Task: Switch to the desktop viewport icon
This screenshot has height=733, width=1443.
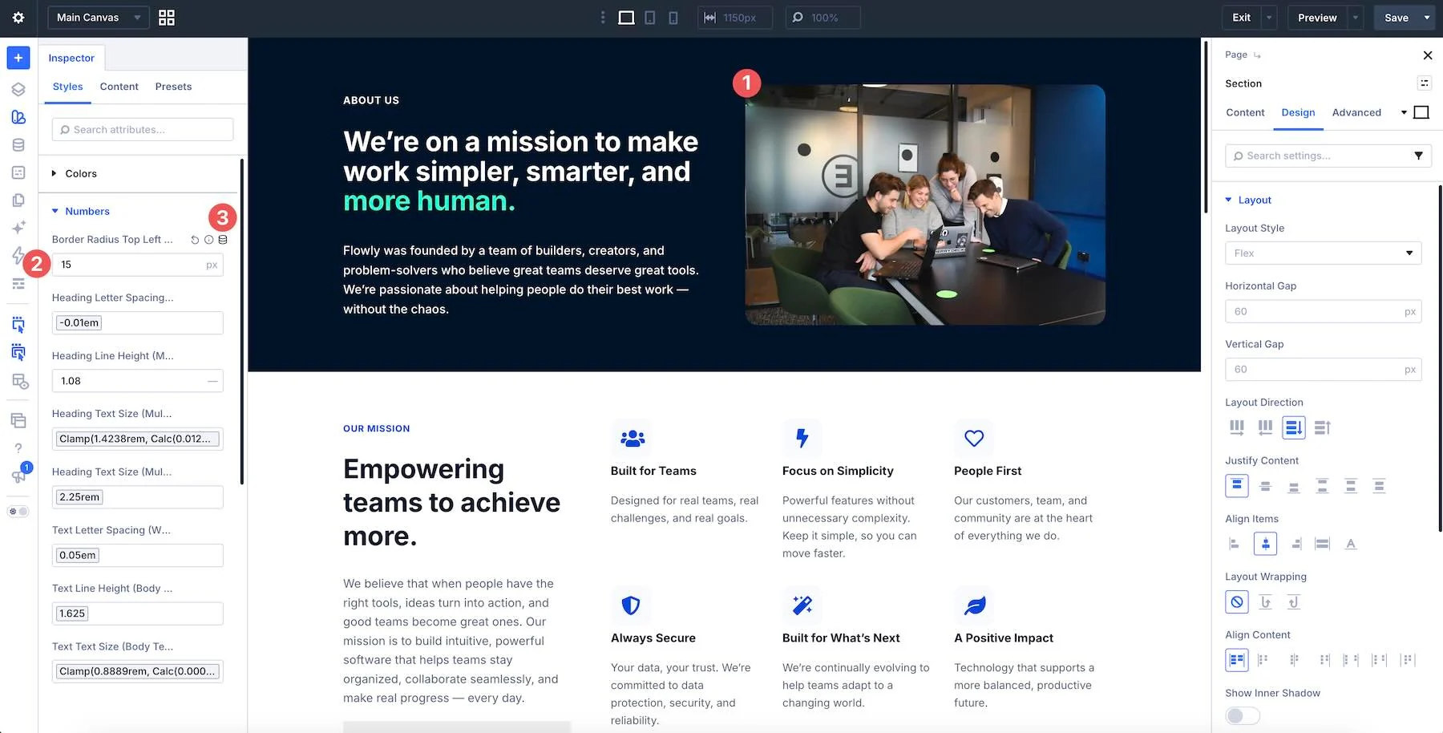Action: click(x=626, y=18)
